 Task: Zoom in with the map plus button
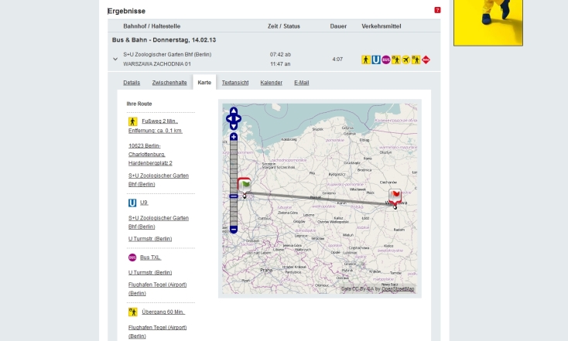point(234,137)
